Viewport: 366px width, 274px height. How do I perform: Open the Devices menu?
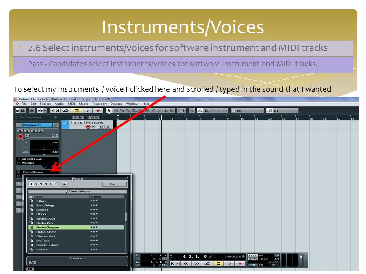116,104
